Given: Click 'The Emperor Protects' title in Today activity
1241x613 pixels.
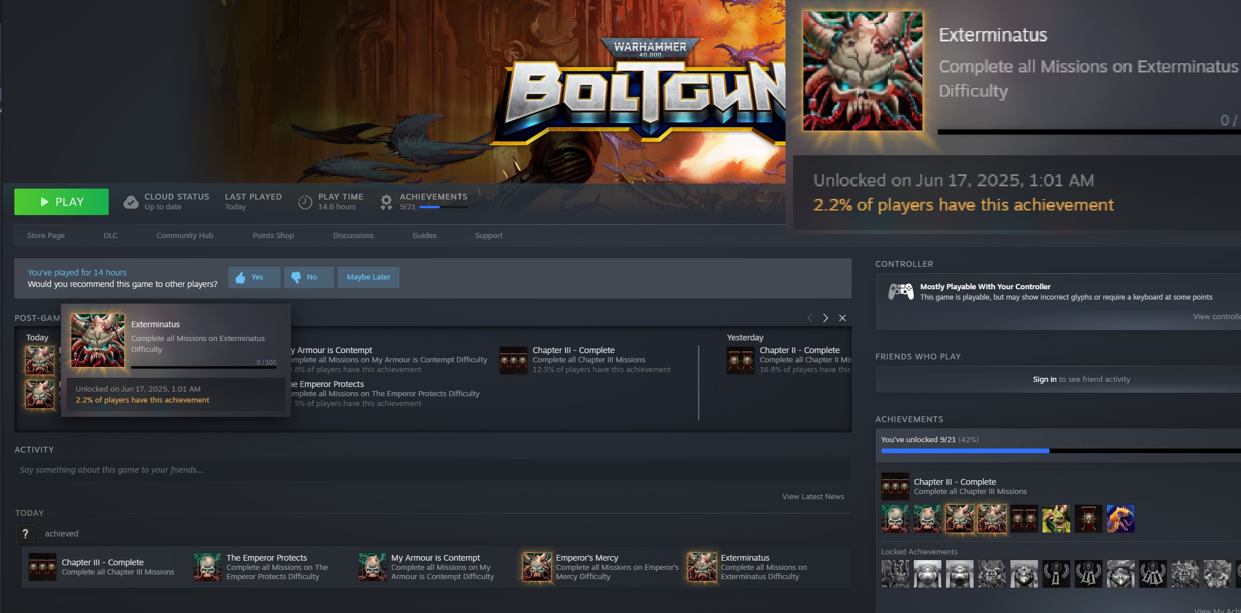Looking at the screenshot, I should point(267,558).
